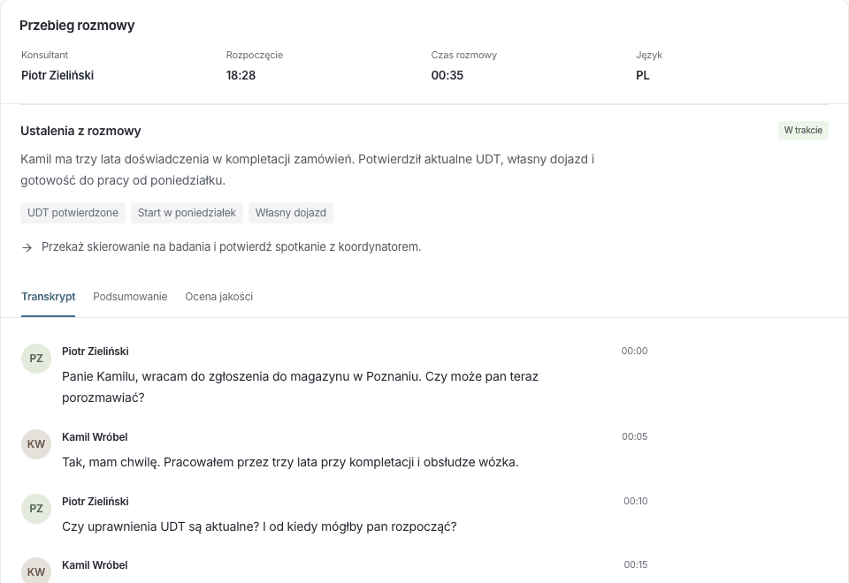This screenshot has height=583, width=849.
Task: Select the "UDT potwierdzone" tag
Action: [x=73, y=213]
